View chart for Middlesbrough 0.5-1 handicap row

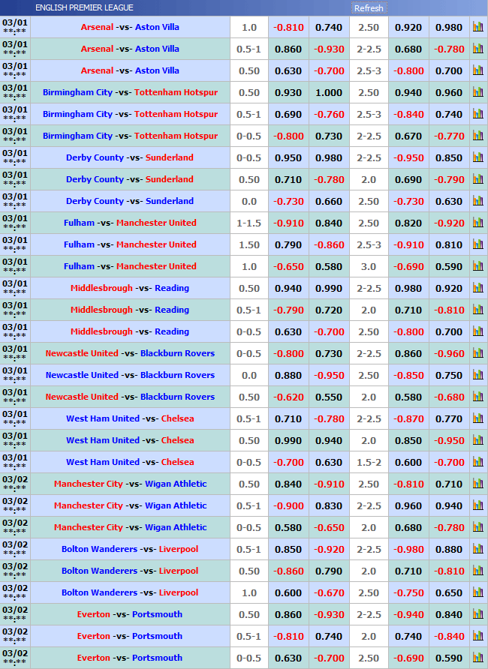click(478, 310)
